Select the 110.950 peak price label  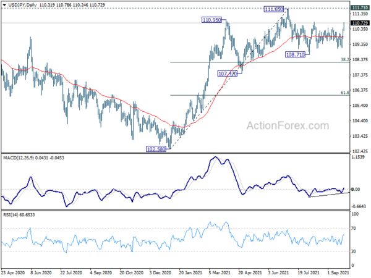(211, 20)
